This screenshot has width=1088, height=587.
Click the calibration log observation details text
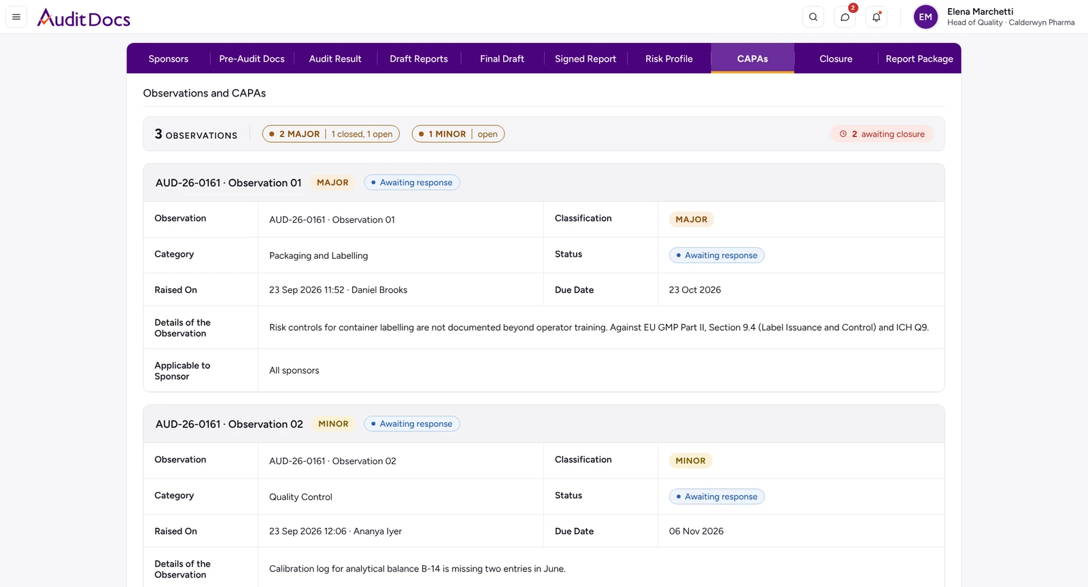point(418,569)
